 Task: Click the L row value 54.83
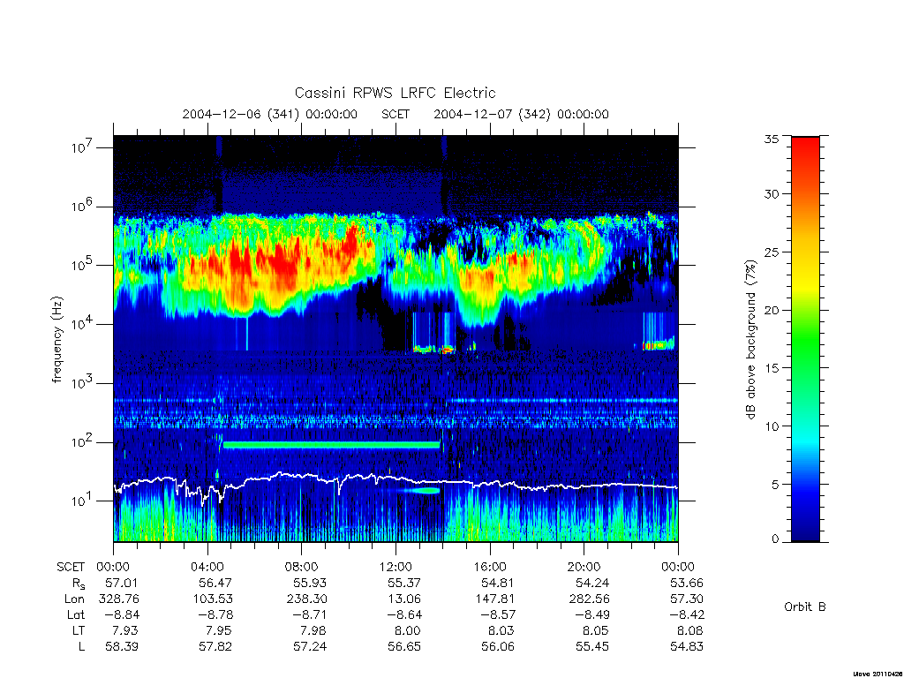pyautogui.click(x=687, y=646)
